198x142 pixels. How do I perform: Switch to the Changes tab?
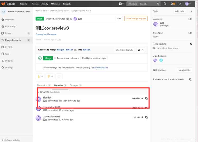(76, 85)
